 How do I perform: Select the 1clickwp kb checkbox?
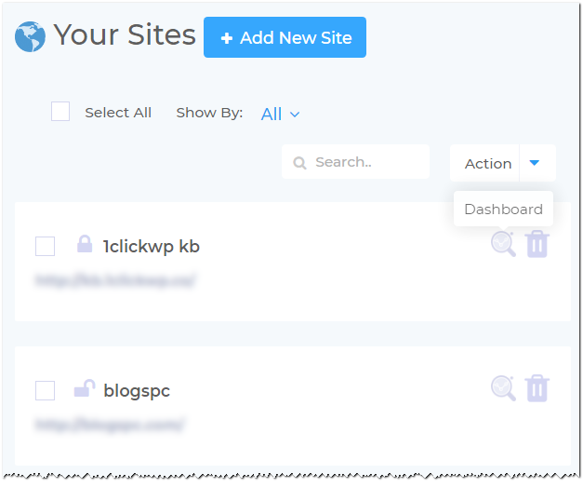pos(45,246)
